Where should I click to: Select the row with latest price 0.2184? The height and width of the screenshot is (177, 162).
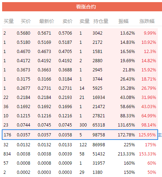coord(80,98)
